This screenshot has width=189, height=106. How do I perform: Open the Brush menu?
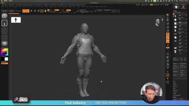click(x=6, y=7)
